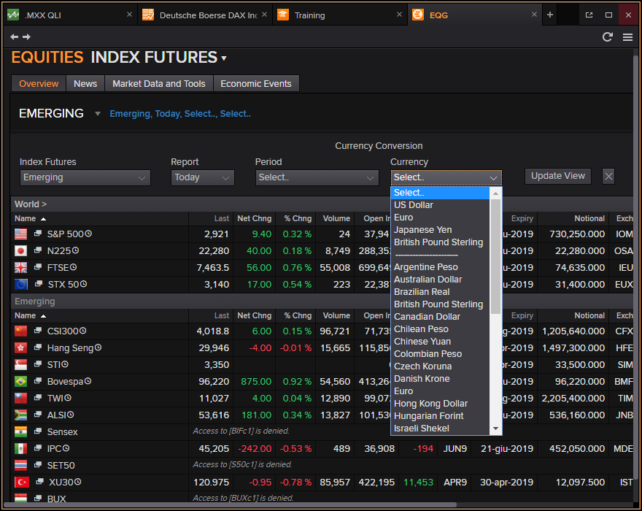Pop out window using the detach icon

(x=589, y=15)
